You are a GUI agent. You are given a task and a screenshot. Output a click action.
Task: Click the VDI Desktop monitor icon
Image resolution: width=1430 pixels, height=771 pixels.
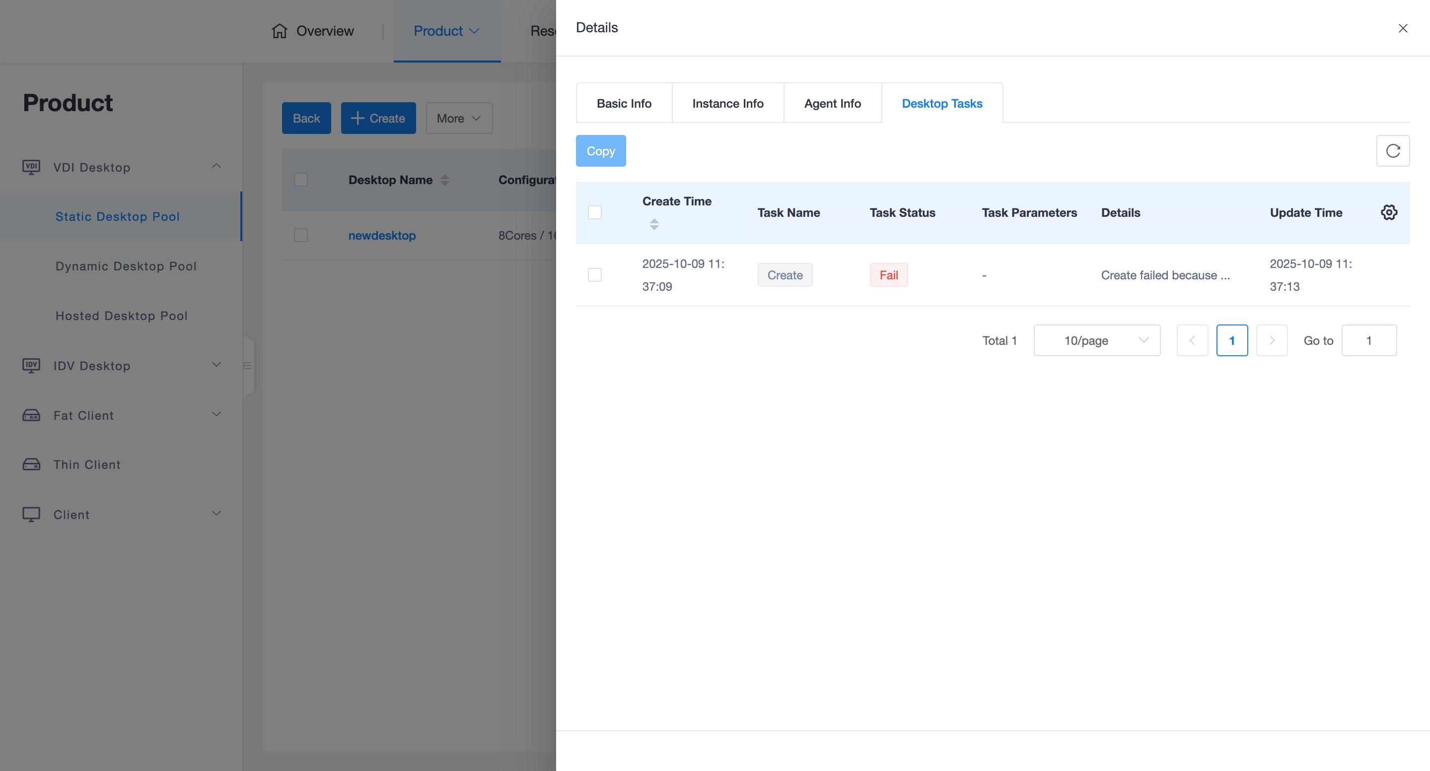tap(31, 167)
